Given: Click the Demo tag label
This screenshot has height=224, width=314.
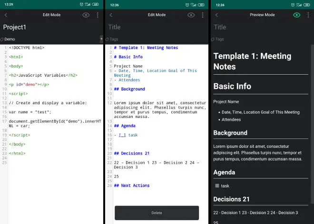Looking at the screenshot, I should point(10,39).
